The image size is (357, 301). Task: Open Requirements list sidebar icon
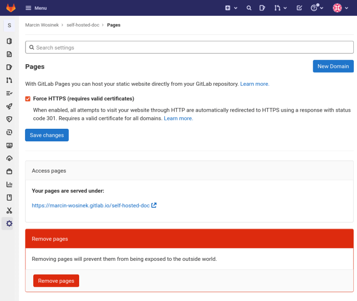coord(9,93)
